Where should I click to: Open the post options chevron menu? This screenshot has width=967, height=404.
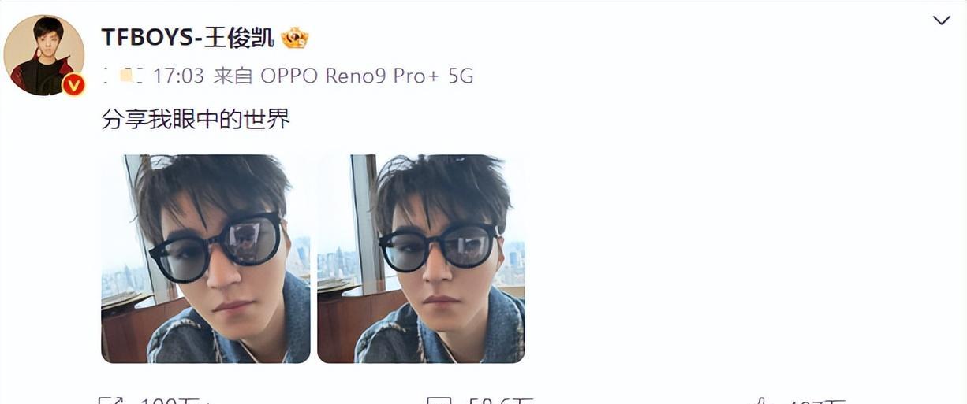pyautogui.click(x=941, y=20)
